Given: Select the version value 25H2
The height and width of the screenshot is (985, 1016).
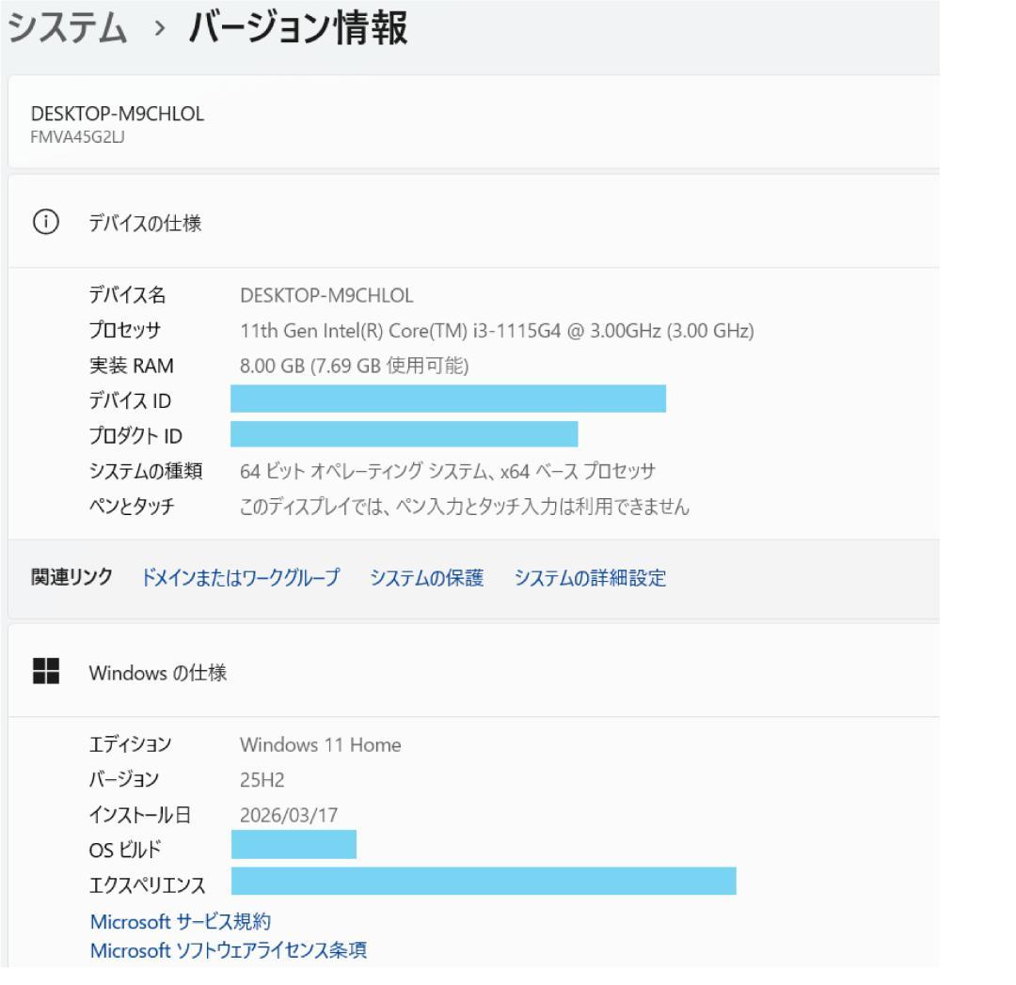Looking at the screenshot, I should click(x=262, y=780).
